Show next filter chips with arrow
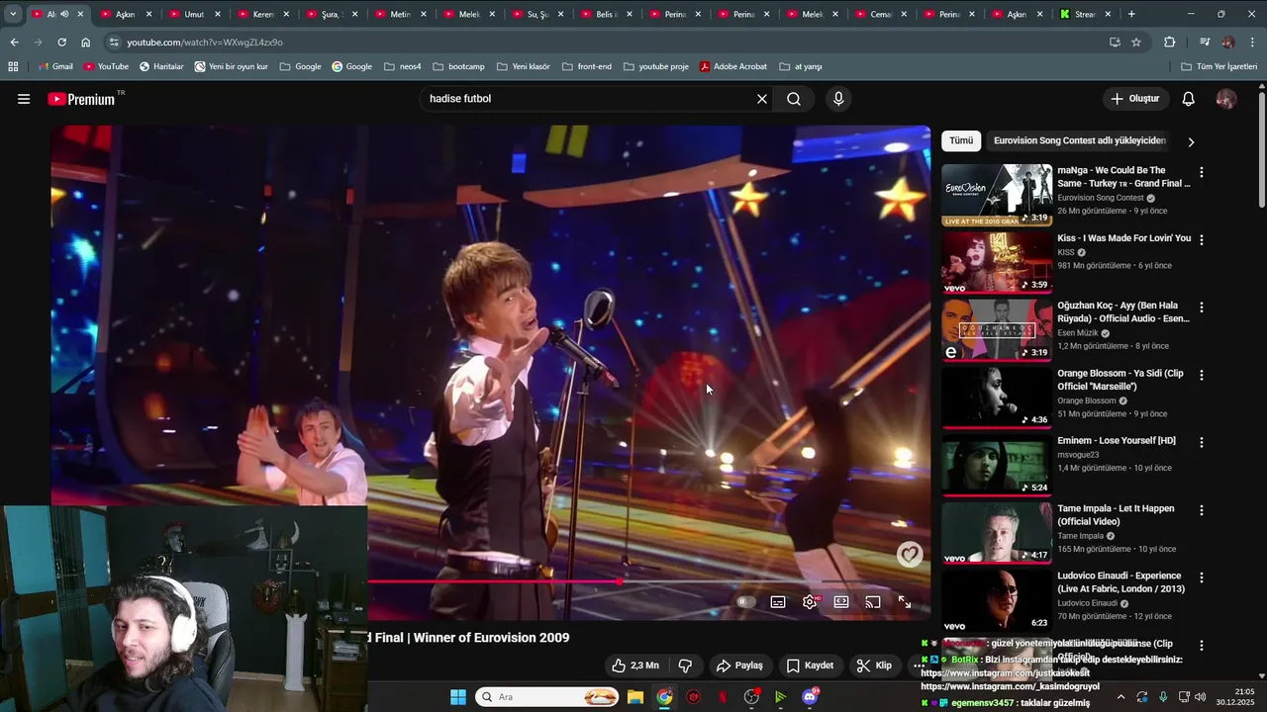Viewport: 1267px width, 712px height. point(1191,141)
